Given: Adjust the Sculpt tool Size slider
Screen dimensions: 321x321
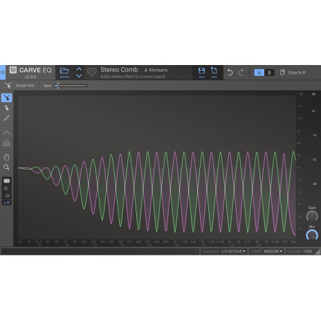Looking at the screenshot, I should pyautogui.click(x=71, y=86).
